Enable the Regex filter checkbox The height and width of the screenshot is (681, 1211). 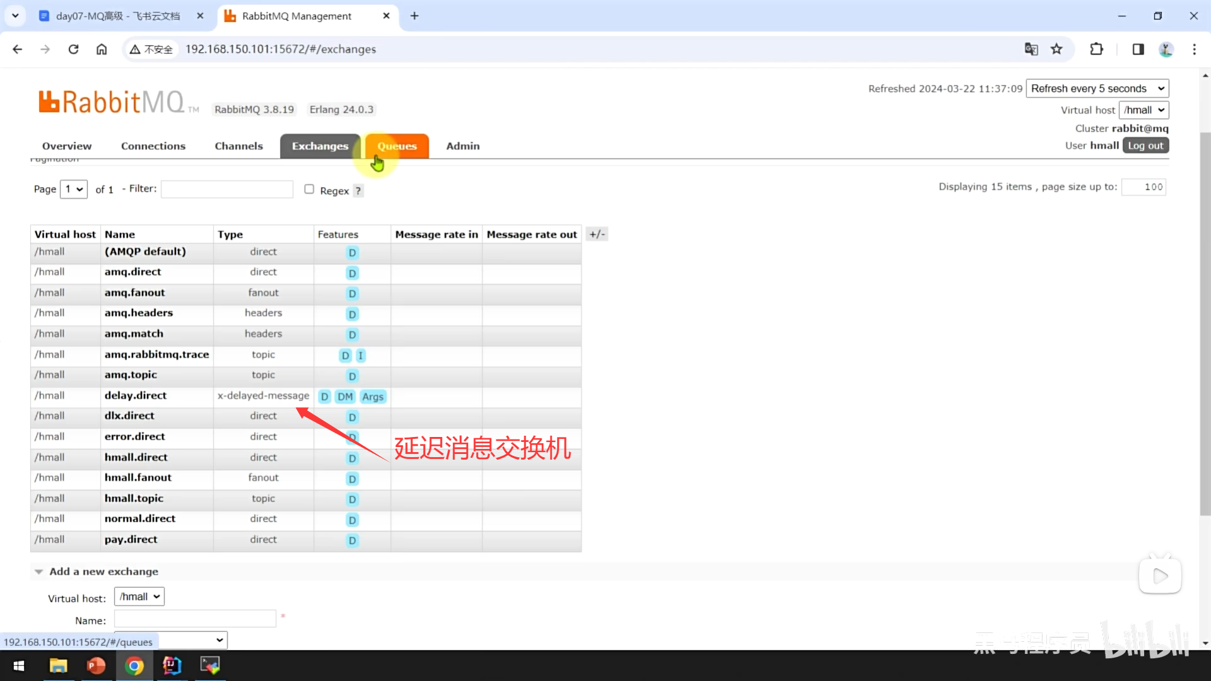coord(309,189)
